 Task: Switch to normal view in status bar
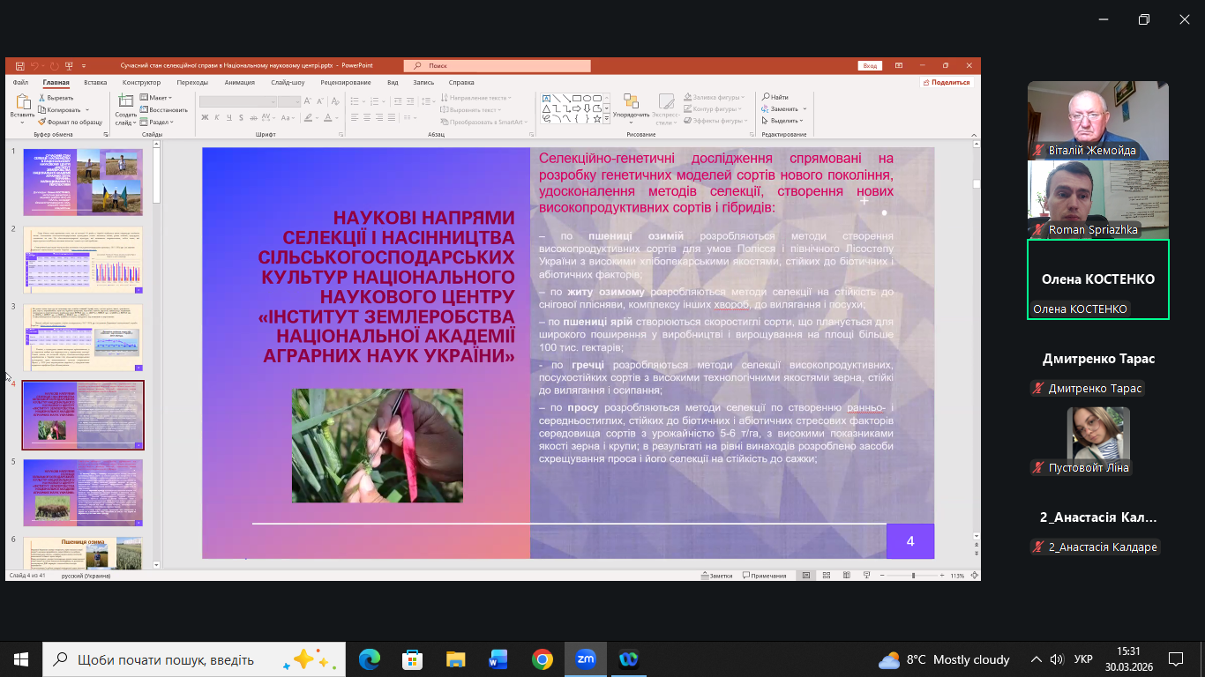click(x=806, y=576)
